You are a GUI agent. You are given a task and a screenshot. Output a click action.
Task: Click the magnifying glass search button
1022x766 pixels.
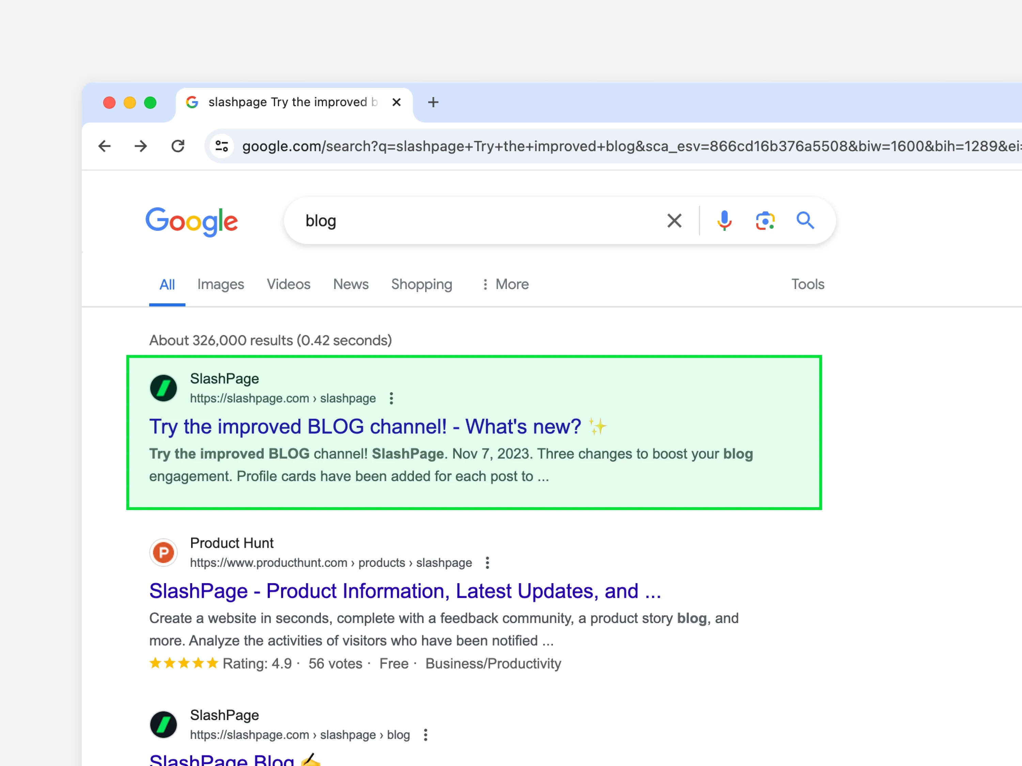(x=805, y=221)
